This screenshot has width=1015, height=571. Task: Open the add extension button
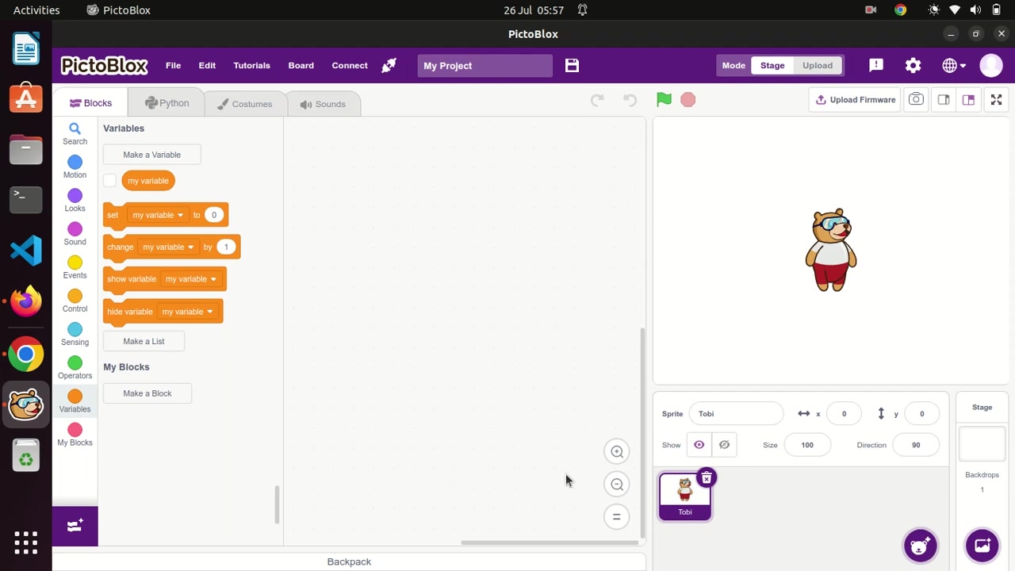[x=75, y=527]
